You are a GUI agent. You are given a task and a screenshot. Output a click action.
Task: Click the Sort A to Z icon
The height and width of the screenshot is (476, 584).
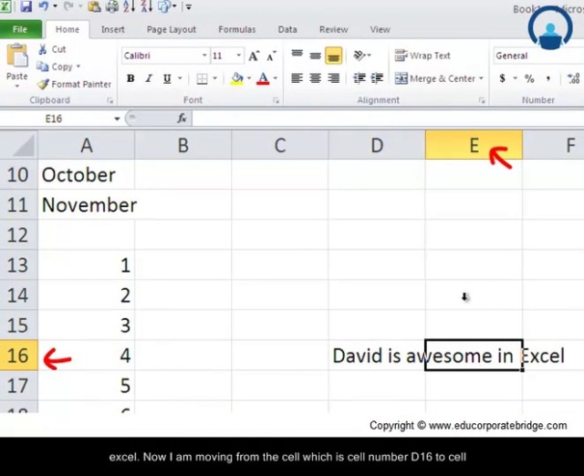pyautogui.click(x=129, y=6)
